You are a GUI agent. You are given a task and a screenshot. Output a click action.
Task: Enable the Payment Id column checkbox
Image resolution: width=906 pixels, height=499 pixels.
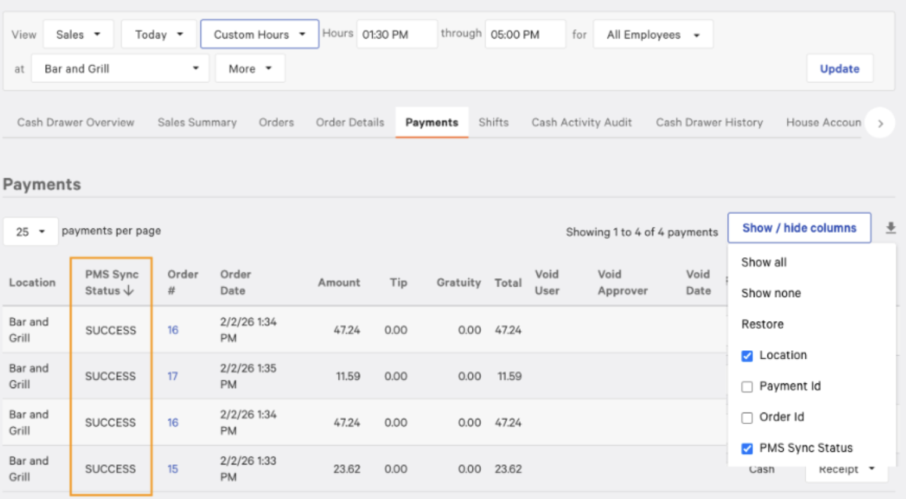[x=747, y=387]
